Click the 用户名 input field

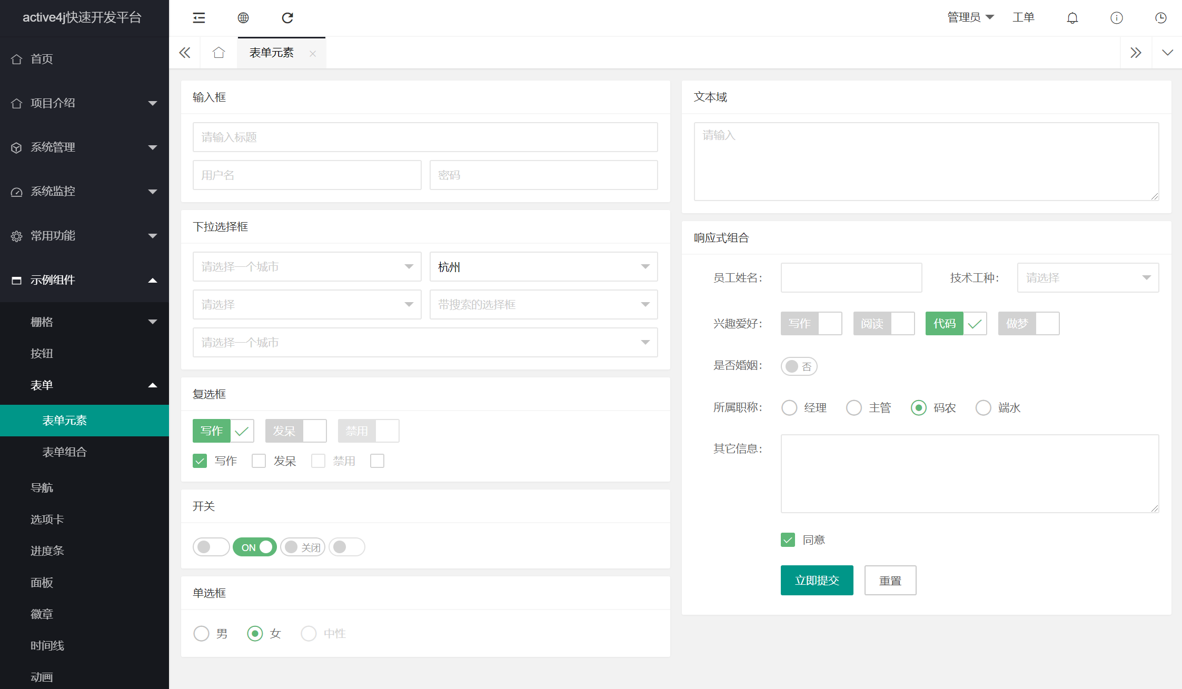click(x=307, y=175)
